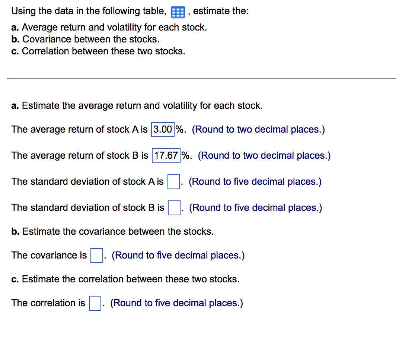
Task: Click the part a instruction text
Action: [137, 105]
